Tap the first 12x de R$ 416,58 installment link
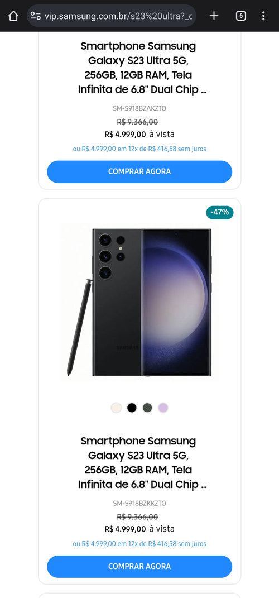The height and width of the screenshot is (598, 279). [139, 149]
